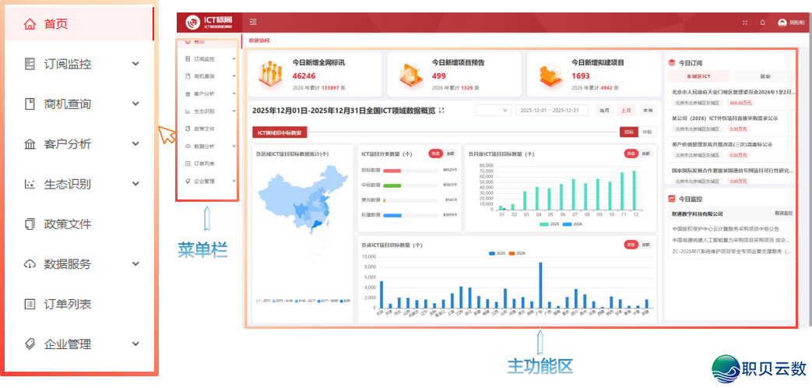This screenshot has width=812, height=388.
Task: Click the 商机查询 icon in the enlarged menu
Action: tap(30, 104)
